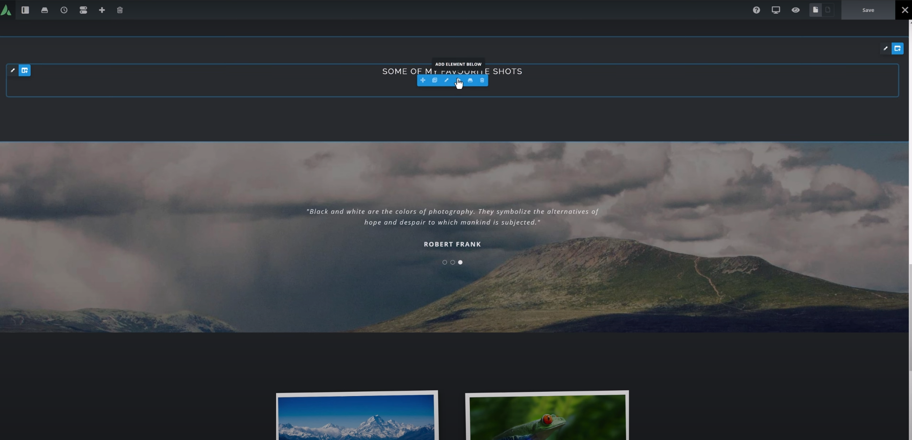Edit the title element with the pencil icon
The height and width of the screenshot is (440, 912).
click(446, 80)
